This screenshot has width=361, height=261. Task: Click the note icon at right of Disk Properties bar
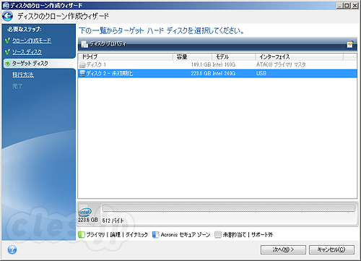(x=350, y=44)
